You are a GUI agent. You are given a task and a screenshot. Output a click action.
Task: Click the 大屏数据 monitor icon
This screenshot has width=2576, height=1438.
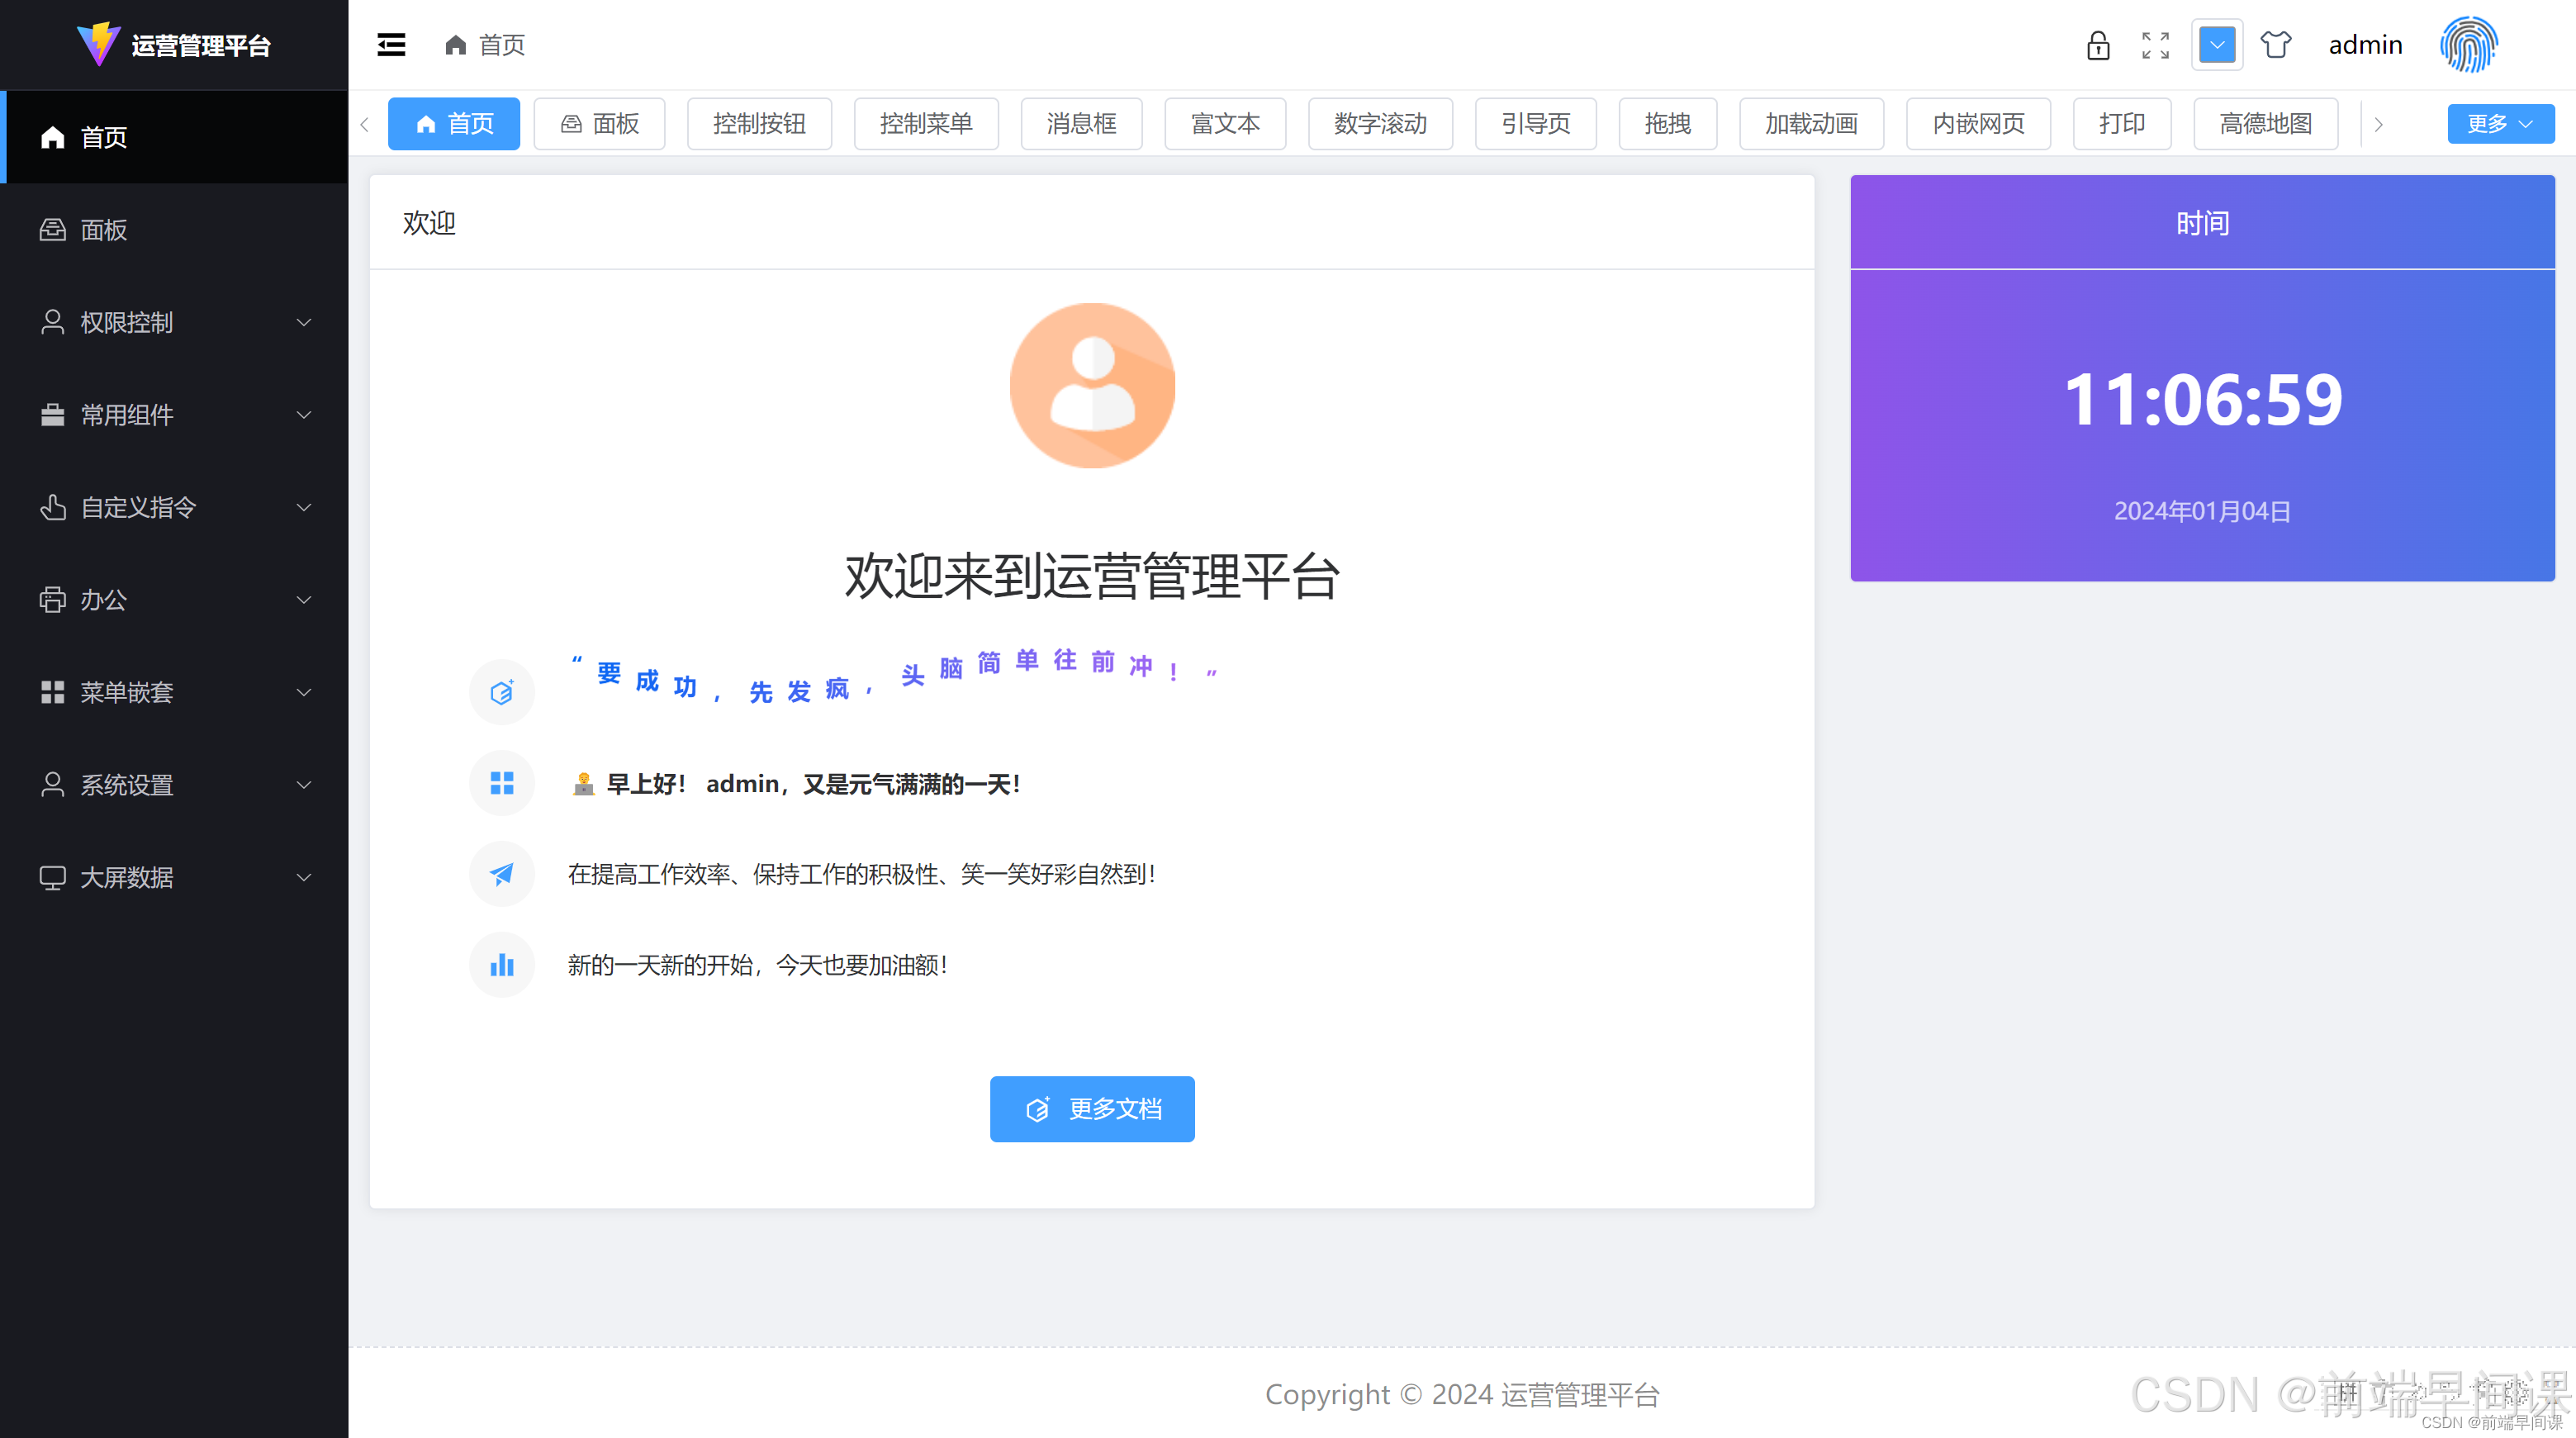[52, 878]
